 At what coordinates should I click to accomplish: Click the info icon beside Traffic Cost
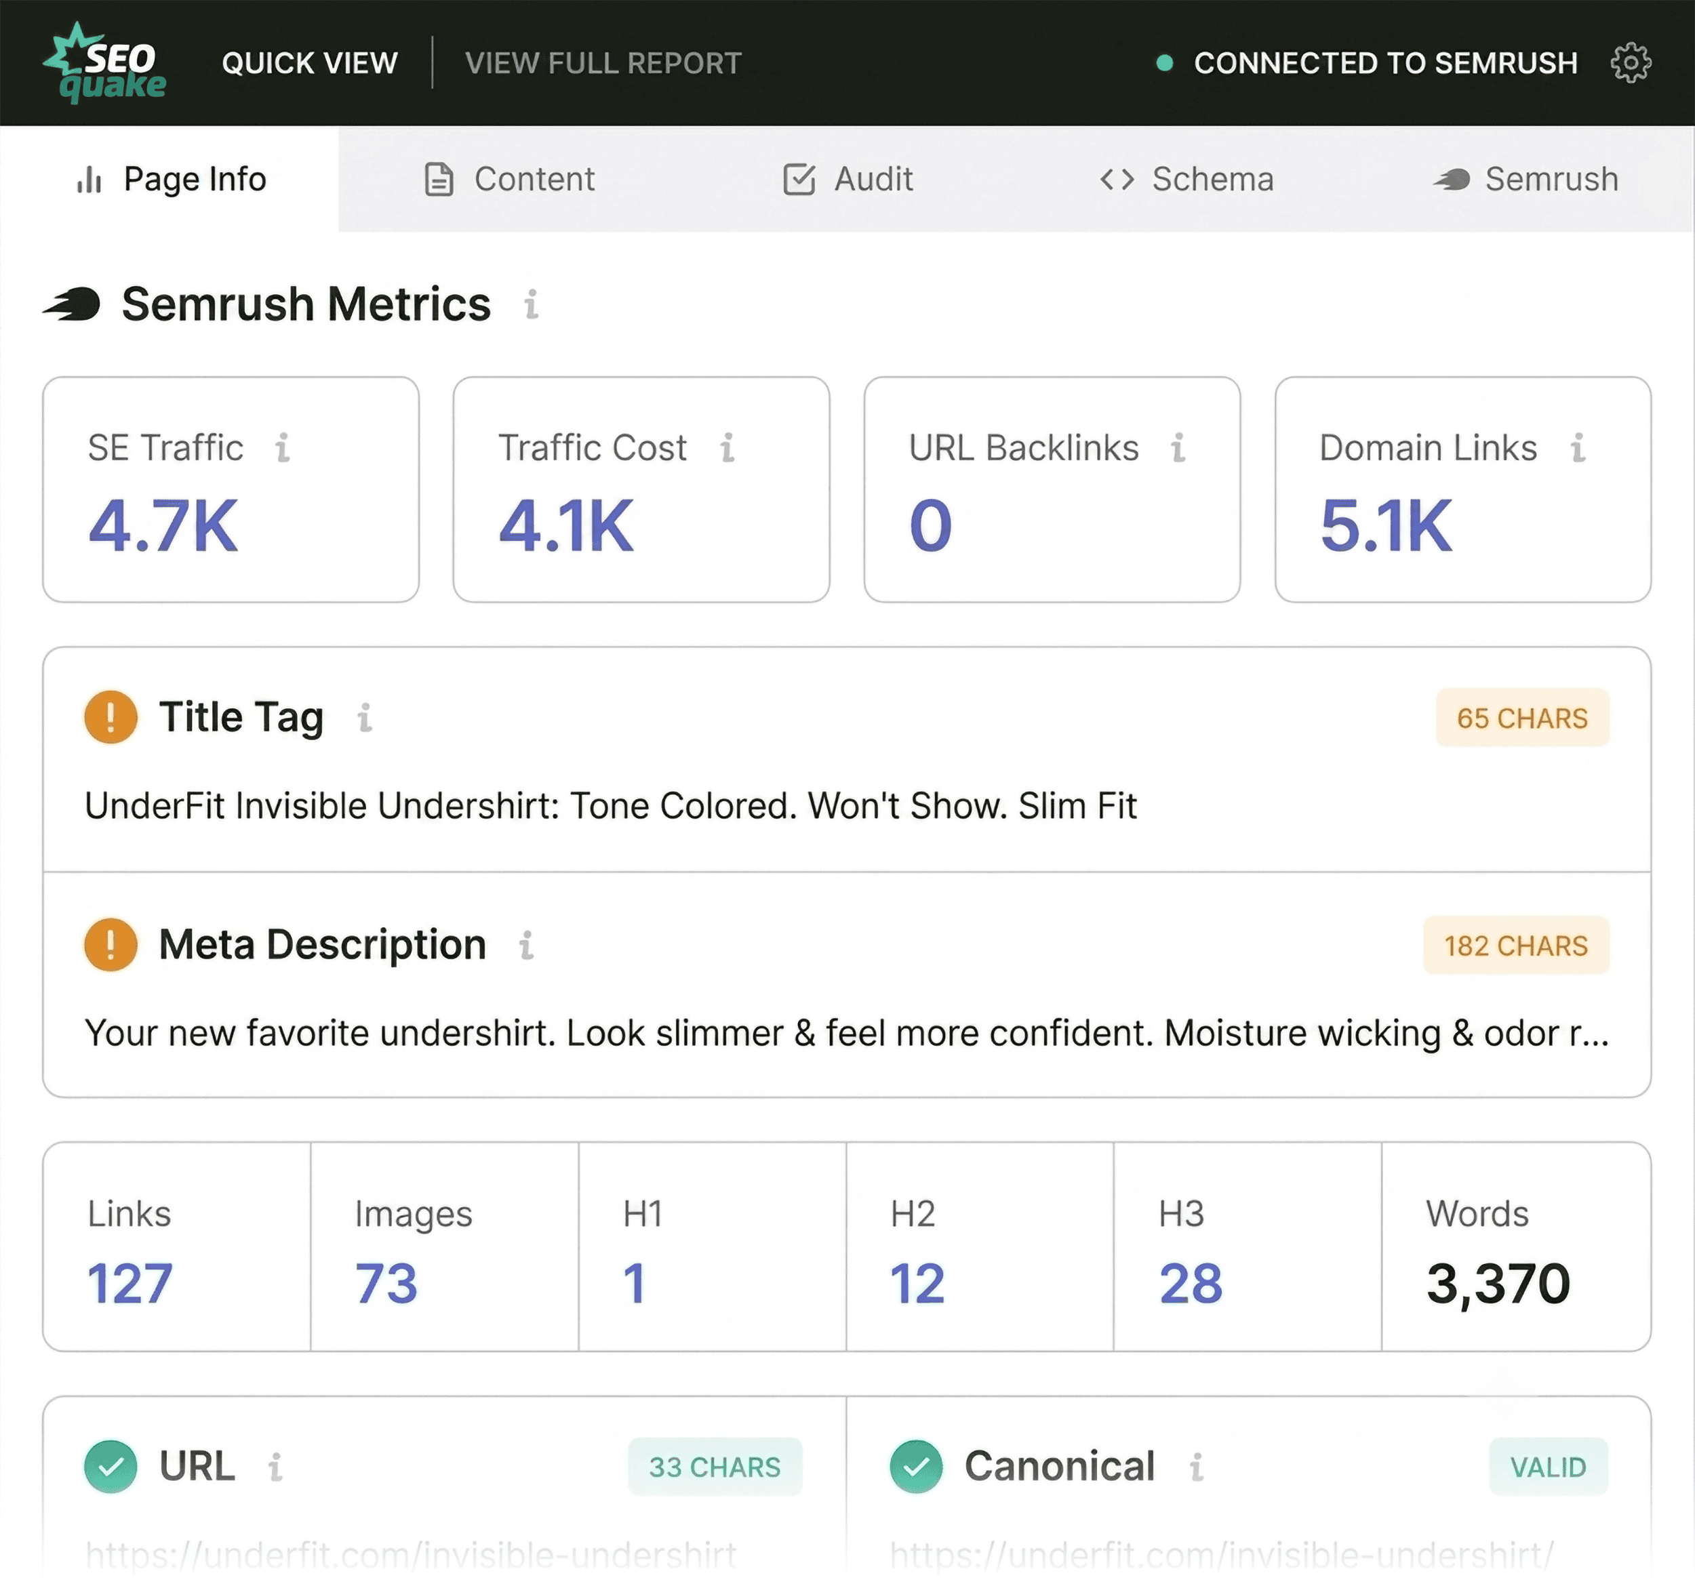[x=726, y=447]
